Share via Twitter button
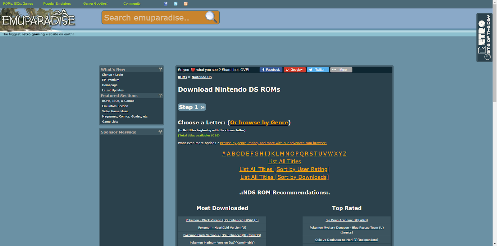The height and width of the screenshot is (246, 497). tap(318, 70)
